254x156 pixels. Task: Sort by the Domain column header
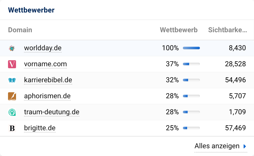tap(20, 30)
